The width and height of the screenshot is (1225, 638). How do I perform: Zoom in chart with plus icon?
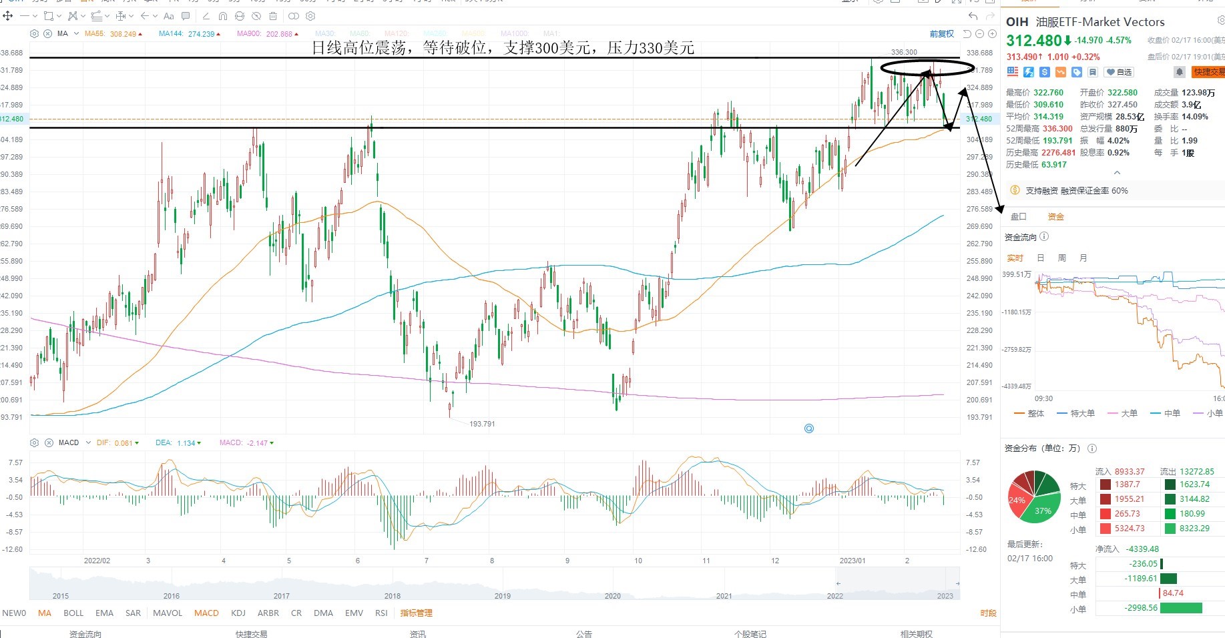point(993,33)
